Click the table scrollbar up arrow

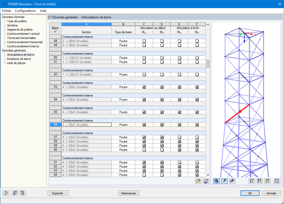208,25
